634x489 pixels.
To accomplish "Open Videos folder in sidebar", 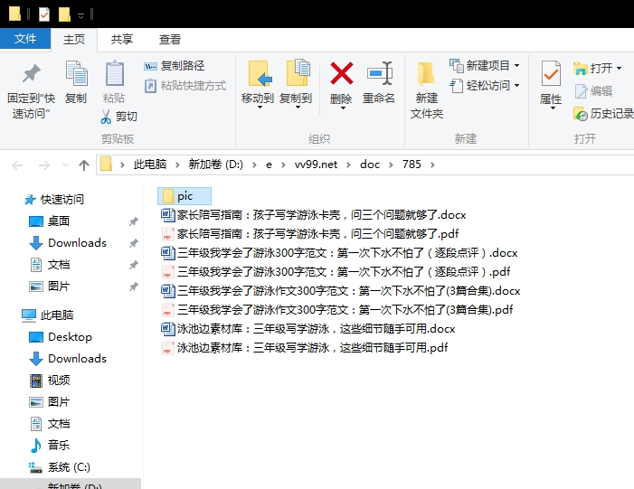I will click(x=50, y=380).
